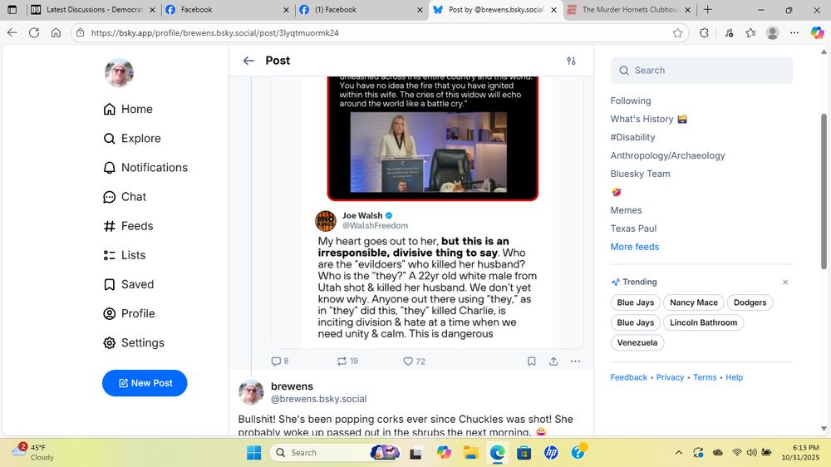
Task: Dismiss the Trending panel with the X
Action: point(785,282)
